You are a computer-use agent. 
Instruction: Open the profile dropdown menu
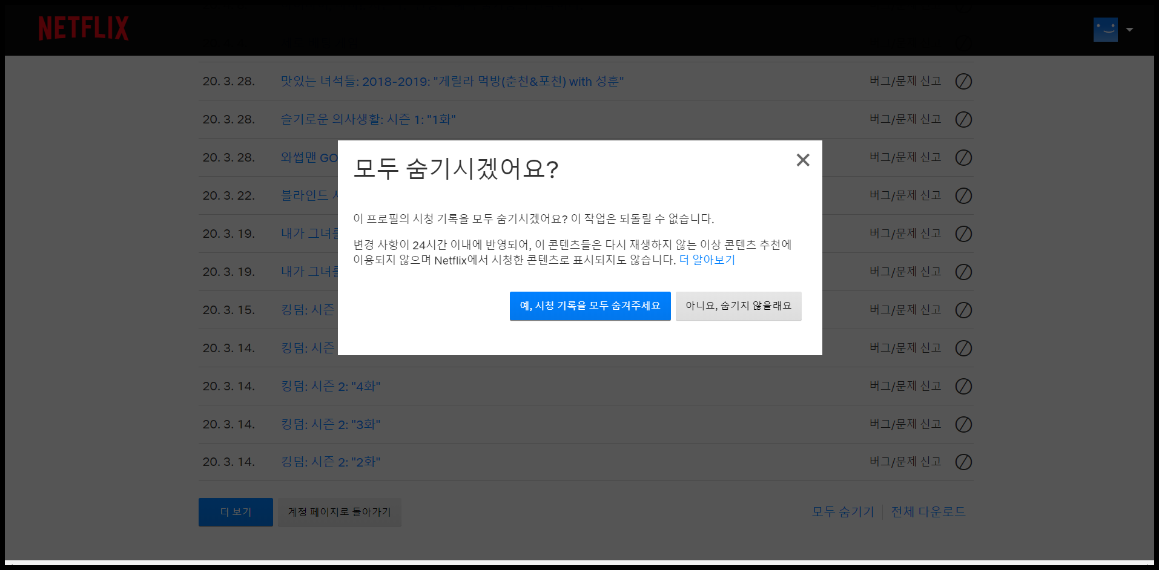click(1129, 29)
